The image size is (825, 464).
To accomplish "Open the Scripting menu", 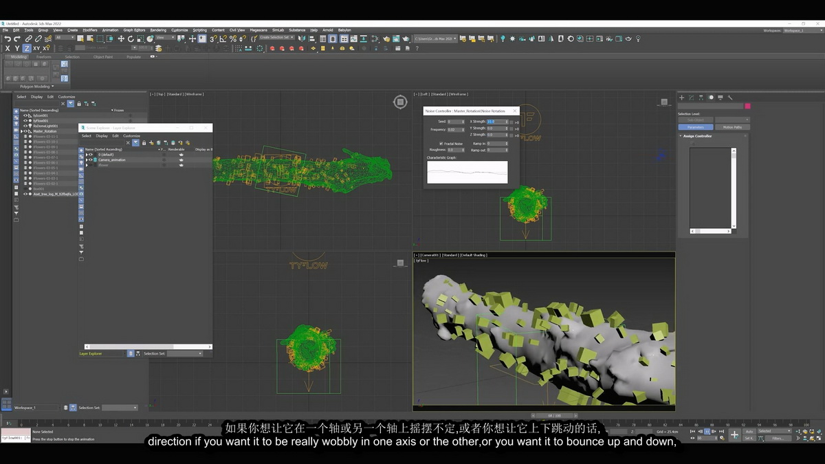I will 199,30.
